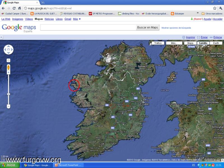Go to La Web in Google navigation
The image size is (224, 168).
[6, 19]
